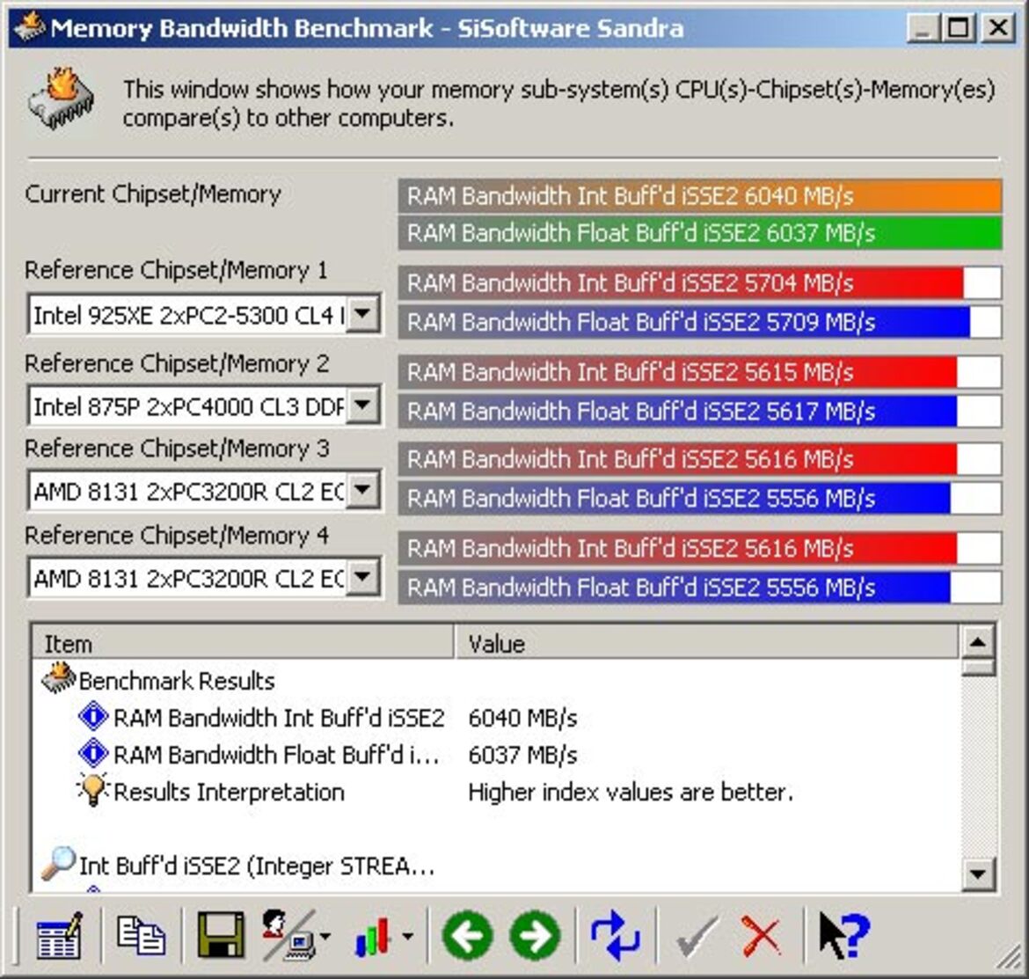
Task: Click the 'This window shows how your memory' description
Action: click(x=559, y=104)
